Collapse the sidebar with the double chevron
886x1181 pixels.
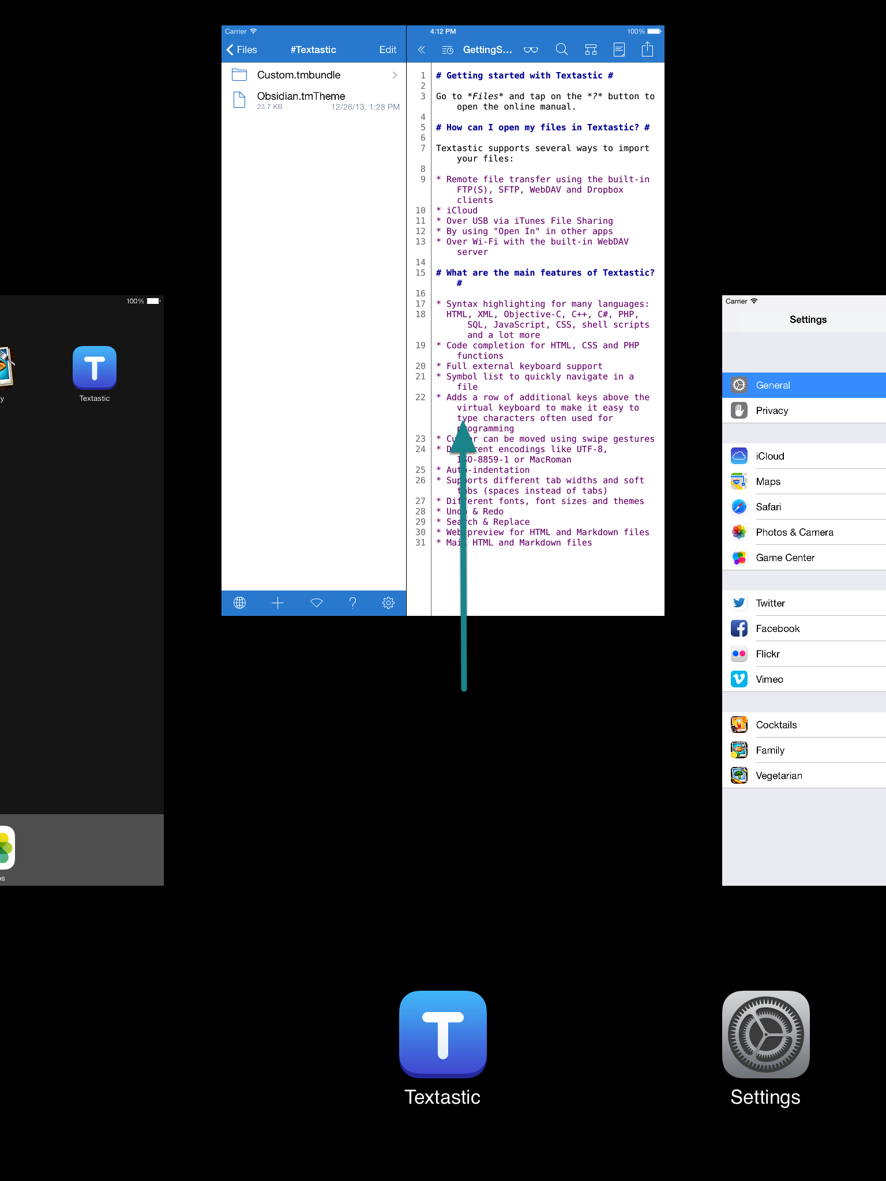(x=422, y=50)
